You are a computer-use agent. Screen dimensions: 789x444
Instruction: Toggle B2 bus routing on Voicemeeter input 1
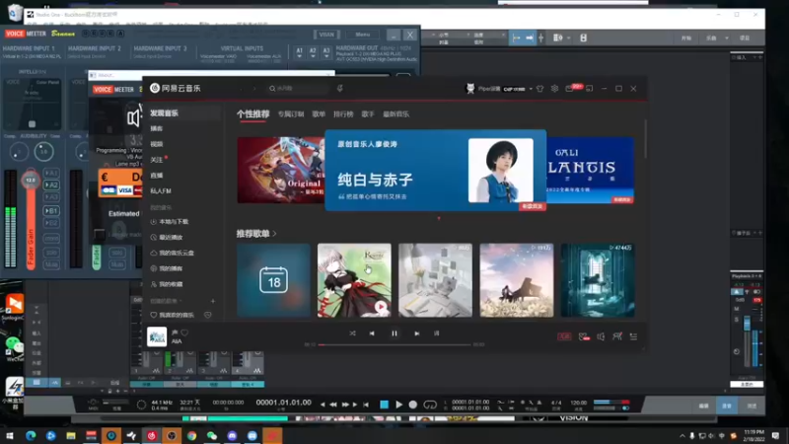[x=51, y=223]
